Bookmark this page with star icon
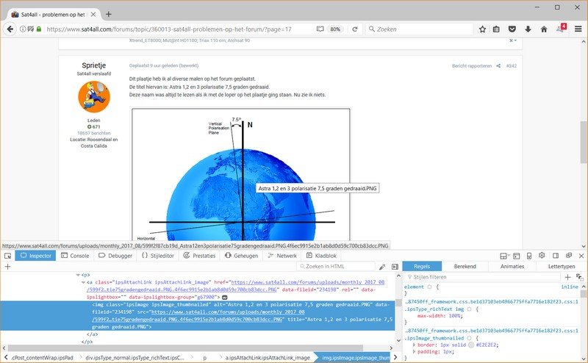Screen dimensions: 588x363 pyautogui.click(x=482, y=29)
